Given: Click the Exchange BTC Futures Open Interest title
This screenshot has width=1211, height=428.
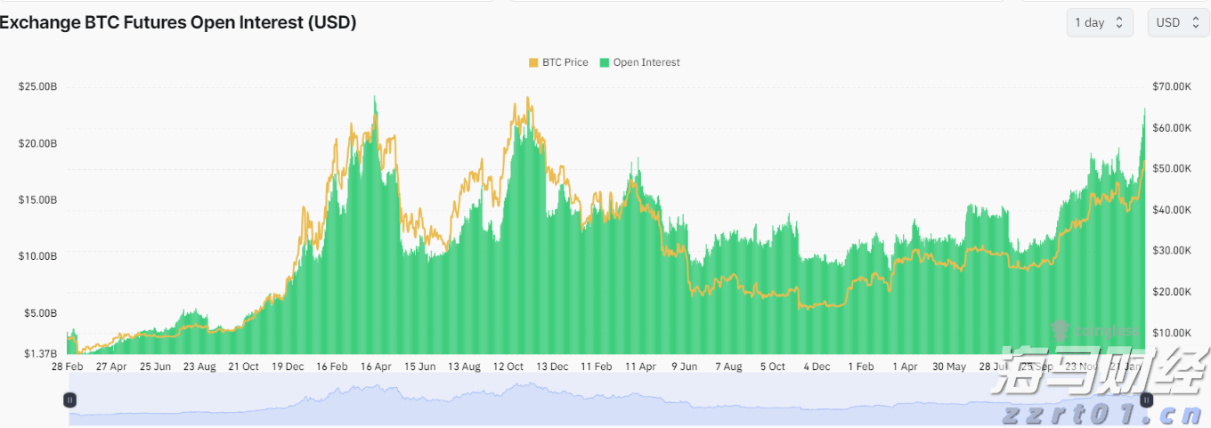Looking at the screenshot, I should tap(178, 23).
